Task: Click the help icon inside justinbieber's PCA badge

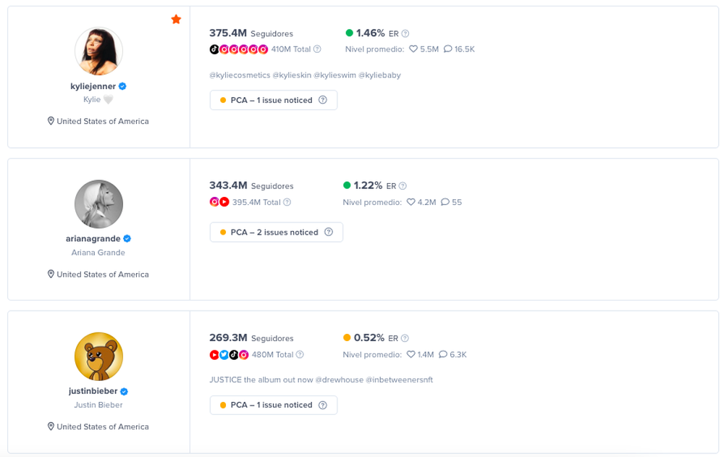Action: click(323, 405)
